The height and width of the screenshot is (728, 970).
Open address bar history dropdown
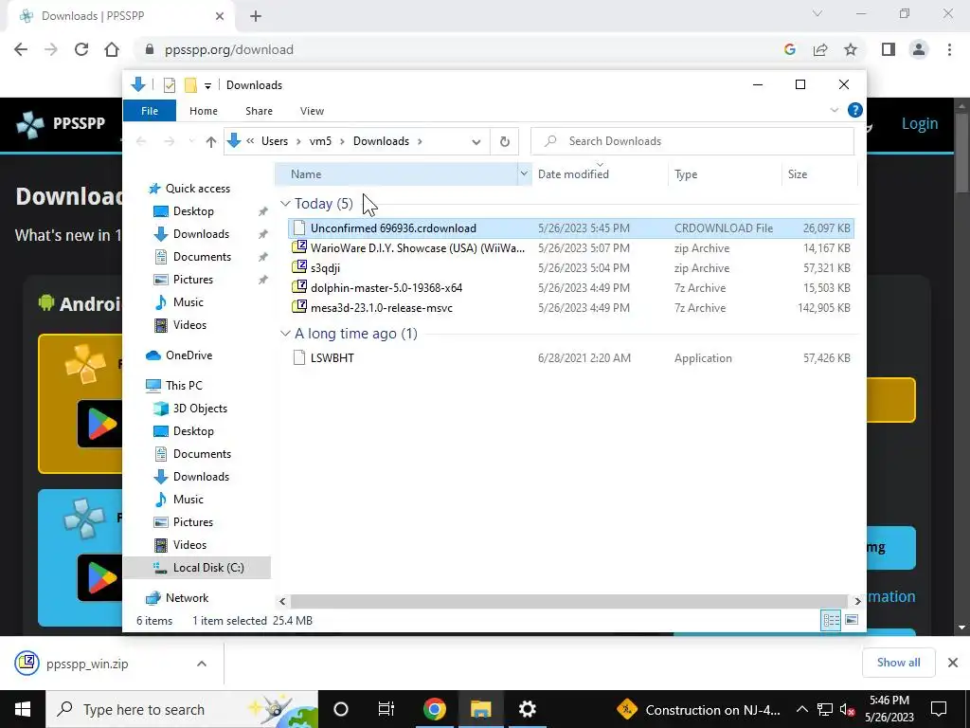(x=476, y=142)
